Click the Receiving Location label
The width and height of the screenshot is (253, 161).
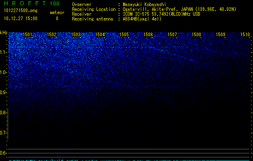click(94, 9)
